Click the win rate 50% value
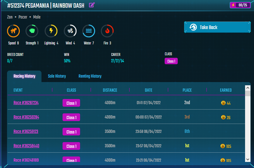Viewport: 254px width, 168px height. pyautogui.click(x=67, y=61)
